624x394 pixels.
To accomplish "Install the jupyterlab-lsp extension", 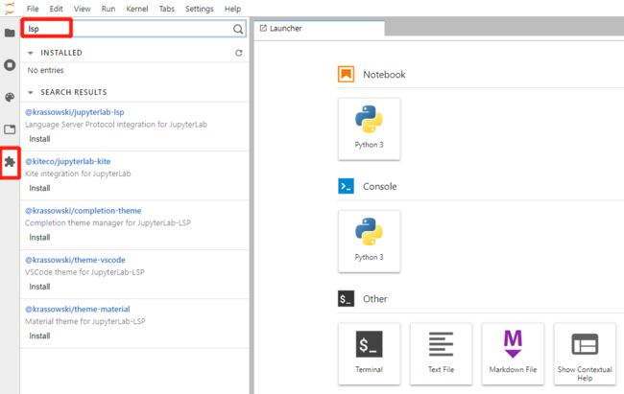I will (x=39, y=139).
